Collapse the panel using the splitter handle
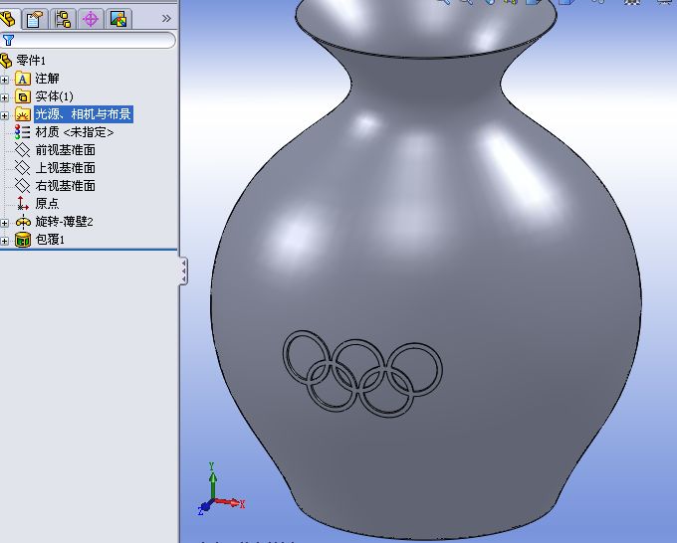Screen dimensions: 677x543 pos(183,271)
